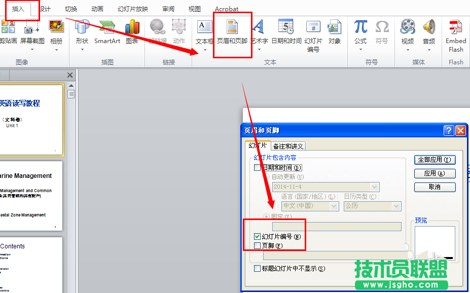Switch to the Animations (动画) tab
Viewport: 470px width, 293px height.
click(97, 9)
